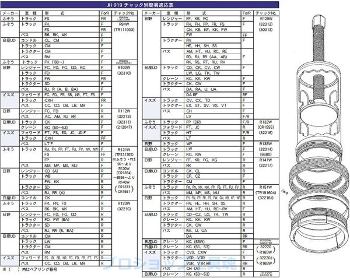Click the R138W check number
Screen dimensions: 350x278
tap(265, 143)
